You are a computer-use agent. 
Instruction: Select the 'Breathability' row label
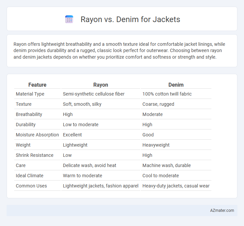29,114
